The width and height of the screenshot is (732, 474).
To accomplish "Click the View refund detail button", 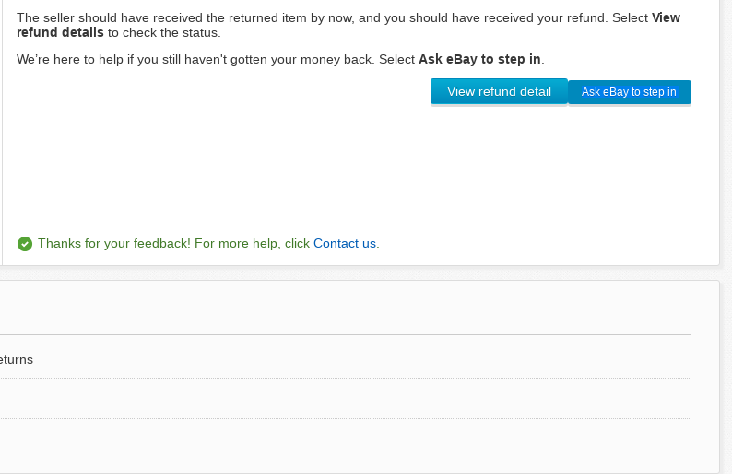I will point(499,92).
